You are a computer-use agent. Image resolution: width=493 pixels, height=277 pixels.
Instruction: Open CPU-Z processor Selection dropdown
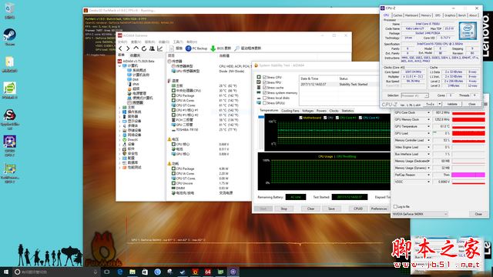[414, 95]
